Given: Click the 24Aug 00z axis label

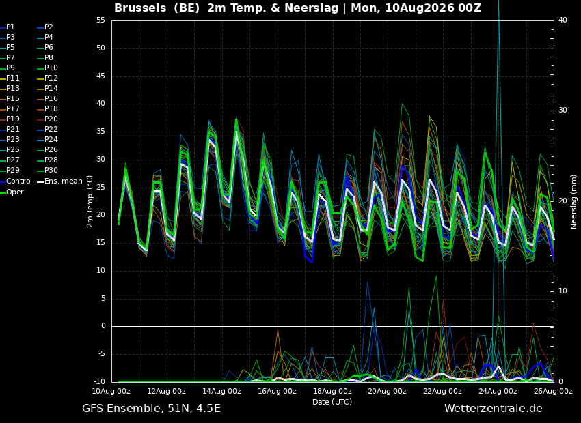Looking at the screenshot, I should [x=498, y=391].
